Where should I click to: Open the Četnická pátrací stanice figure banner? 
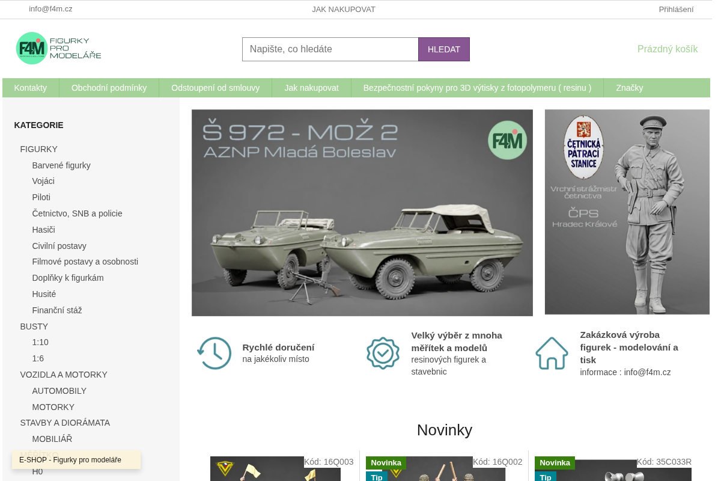[627, 212]
